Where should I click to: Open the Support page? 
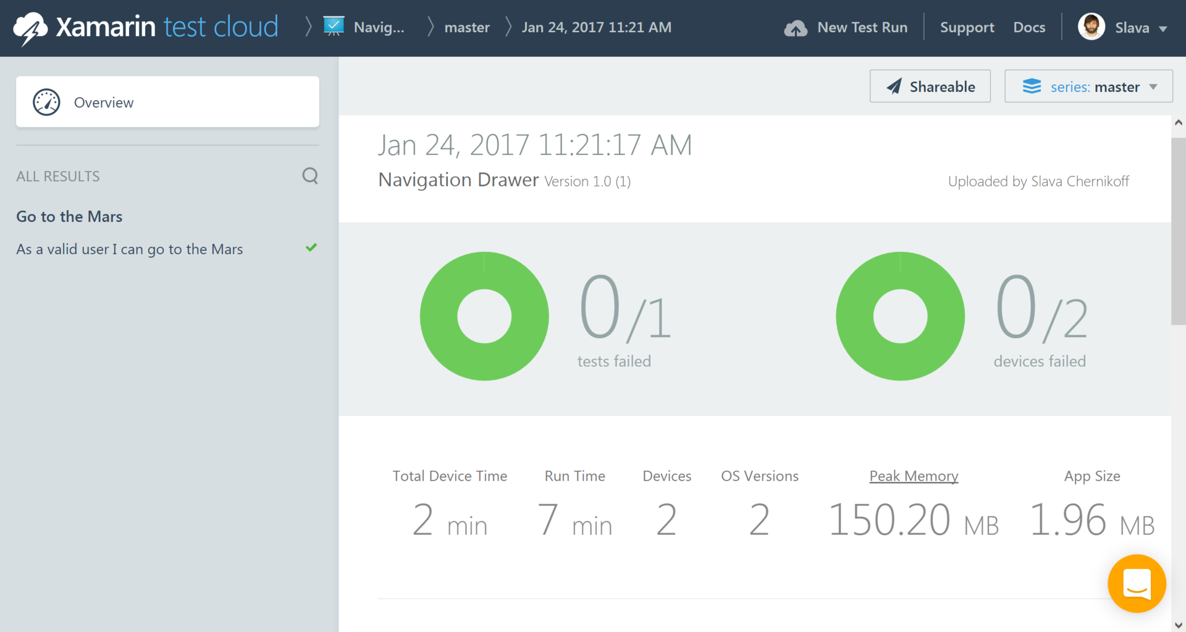(967, 27)
